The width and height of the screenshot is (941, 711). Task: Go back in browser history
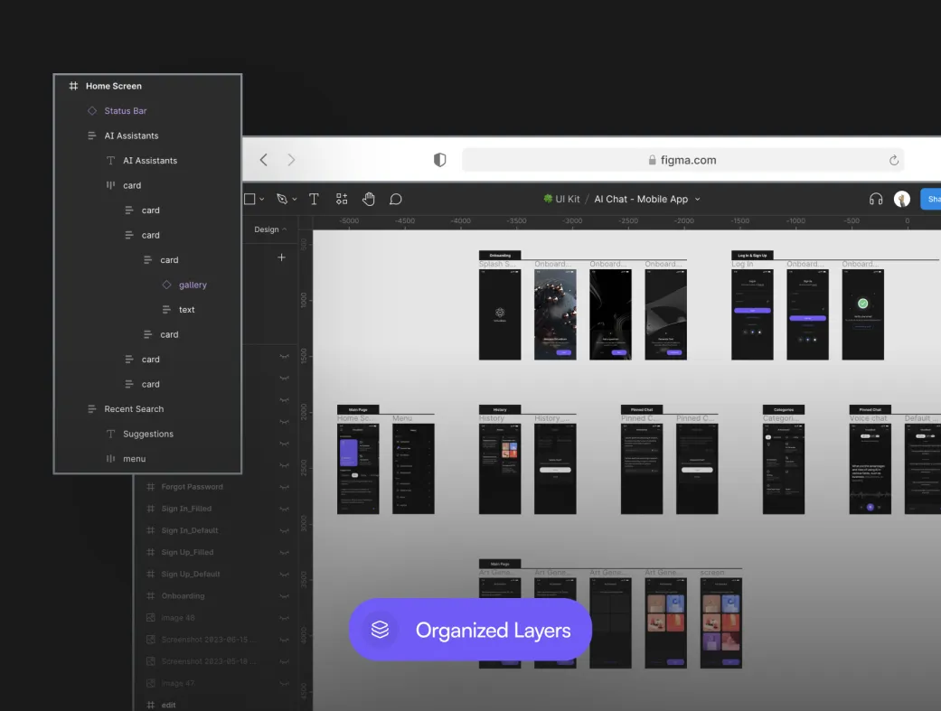(x=263, y=160)
